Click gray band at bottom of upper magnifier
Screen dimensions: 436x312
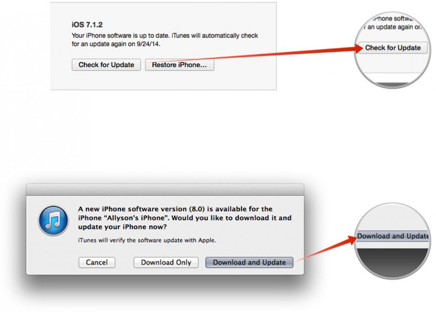point(392,85)
